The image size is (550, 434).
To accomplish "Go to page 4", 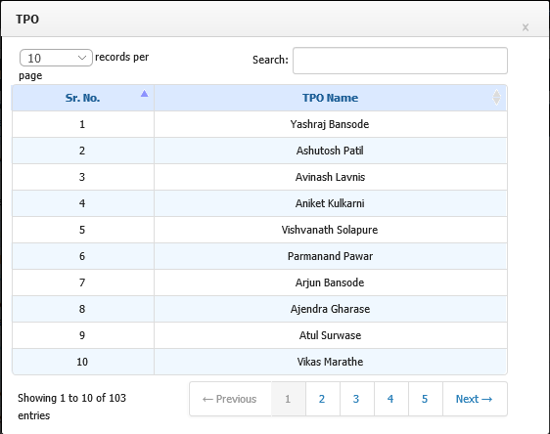I will 391,399.
